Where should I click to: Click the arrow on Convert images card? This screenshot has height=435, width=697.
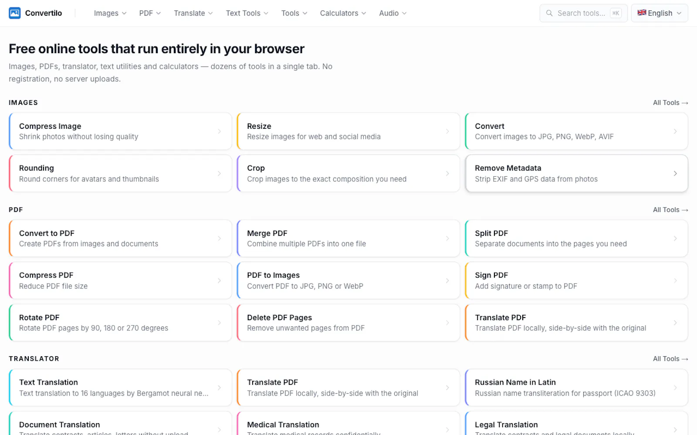coord(675,131)
